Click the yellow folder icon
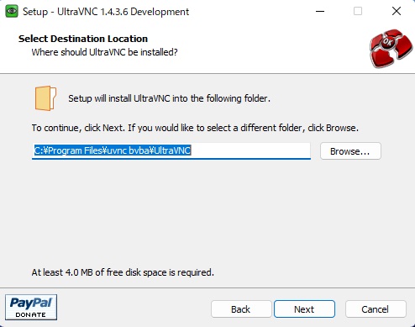 click(x=45, y=98)
